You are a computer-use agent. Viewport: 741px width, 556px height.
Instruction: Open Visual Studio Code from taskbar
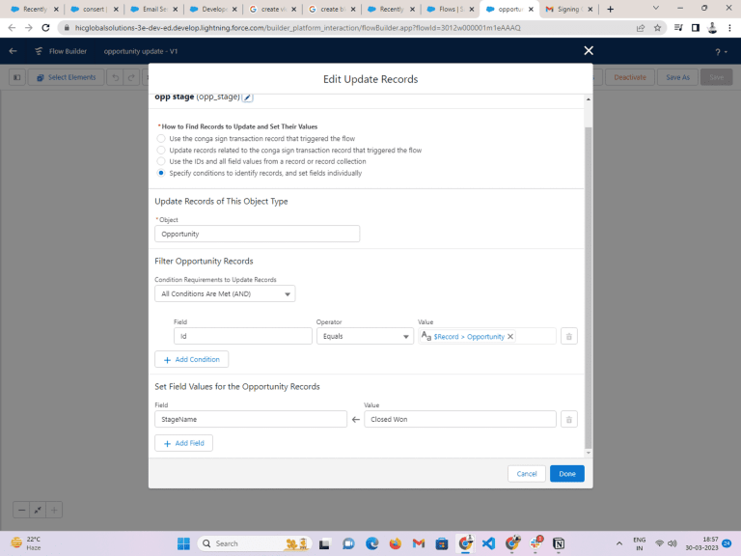coord(488,543)
